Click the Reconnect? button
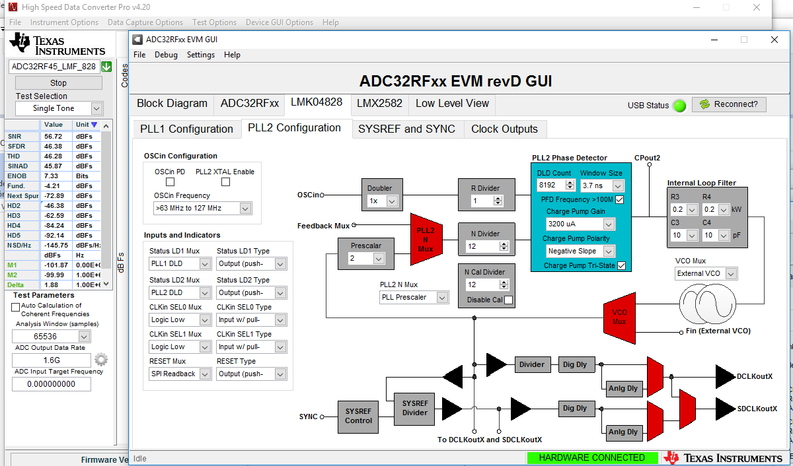Viewport: 793px width, 466px height. [730, 104]
